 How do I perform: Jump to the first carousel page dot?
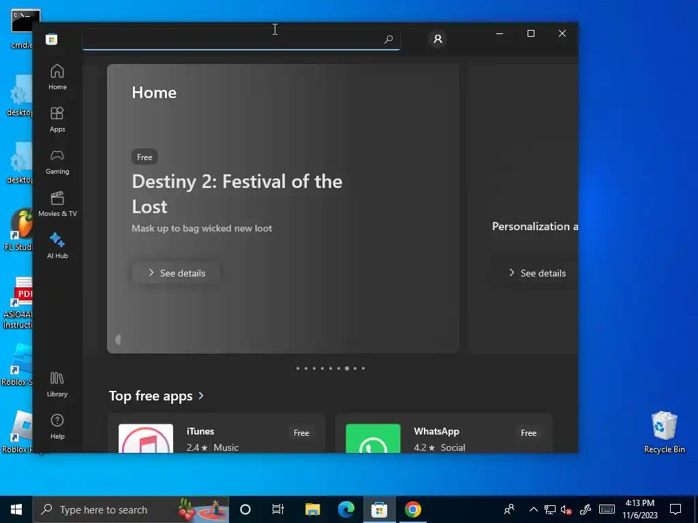click(298, 368)
